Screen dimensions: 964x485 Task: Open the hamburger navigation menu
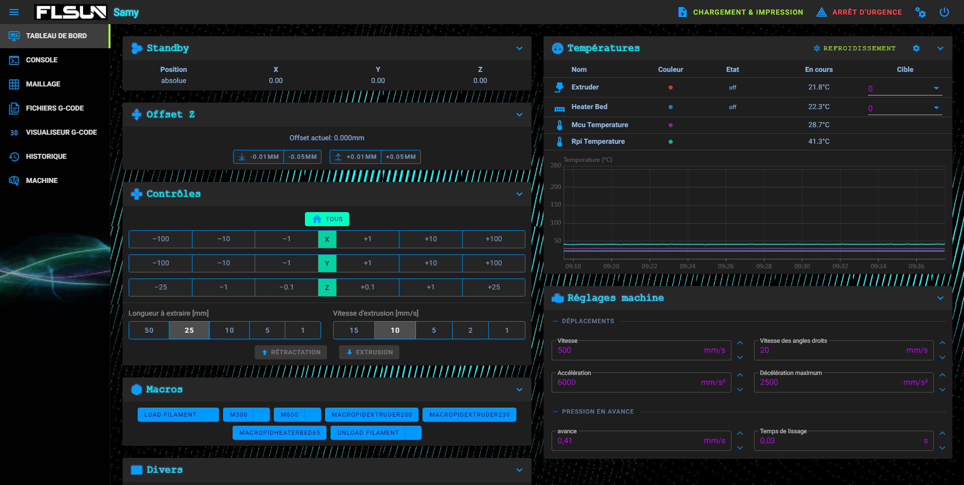tap(14, 12)
